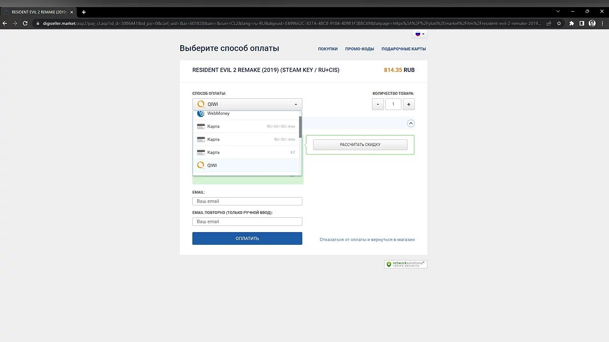609x342 pixels.
Task: Focus the product quantity field
Action: point(393,104)
